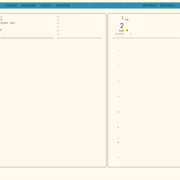Select the 18 hour mark on the timeline
180x180 pixels.
pyautogui.click(x=118, y=112)
